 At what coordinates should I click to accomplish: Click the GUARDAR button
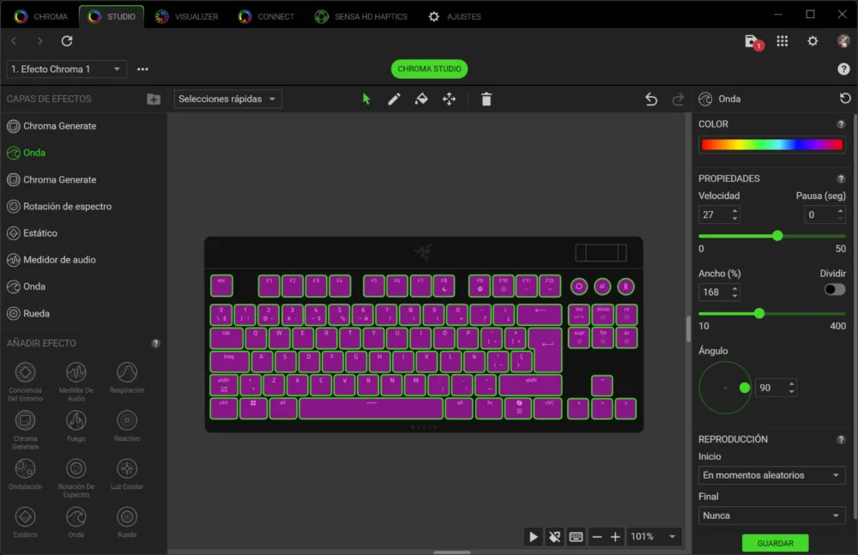(x=775, y=543)
